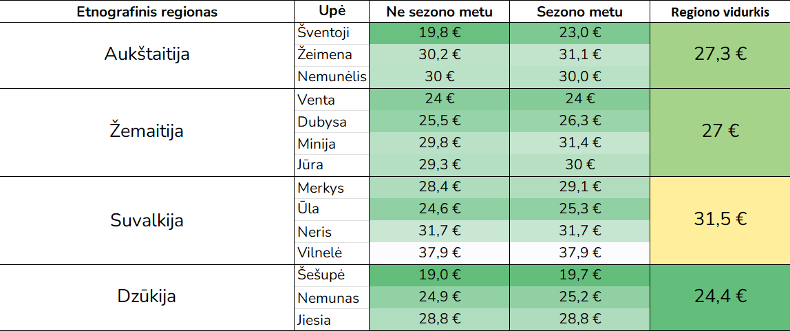Select the Suvalkija region cell
The width and height of the screenshot is (790, 331).
coord(147,220)
